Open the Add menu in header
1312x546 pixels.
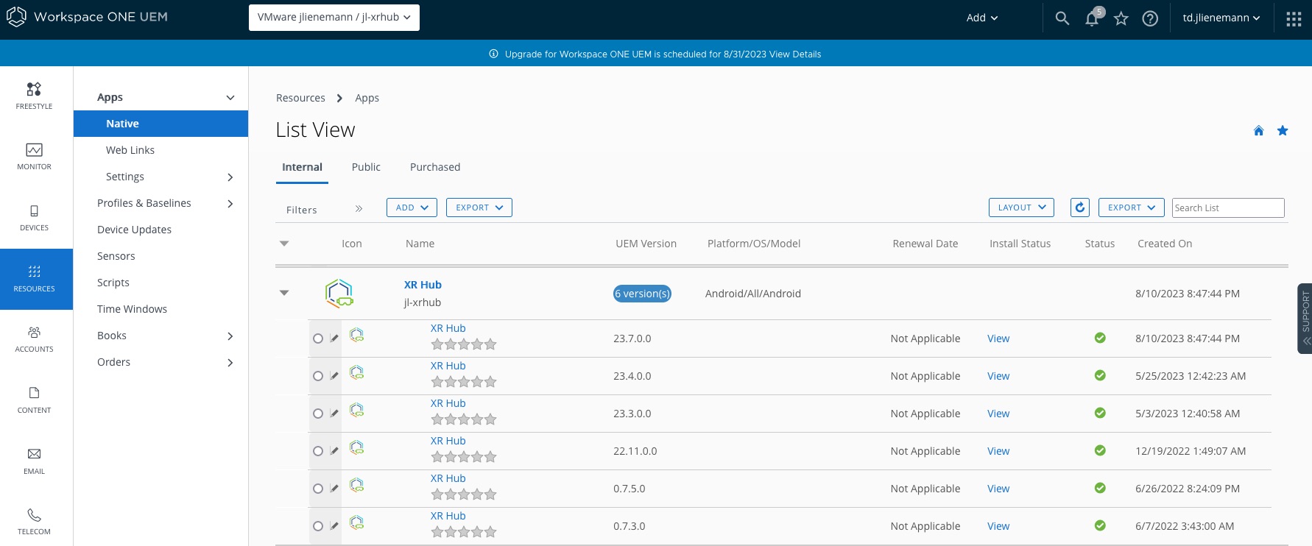pyautogui.click(x=982, y=18)
